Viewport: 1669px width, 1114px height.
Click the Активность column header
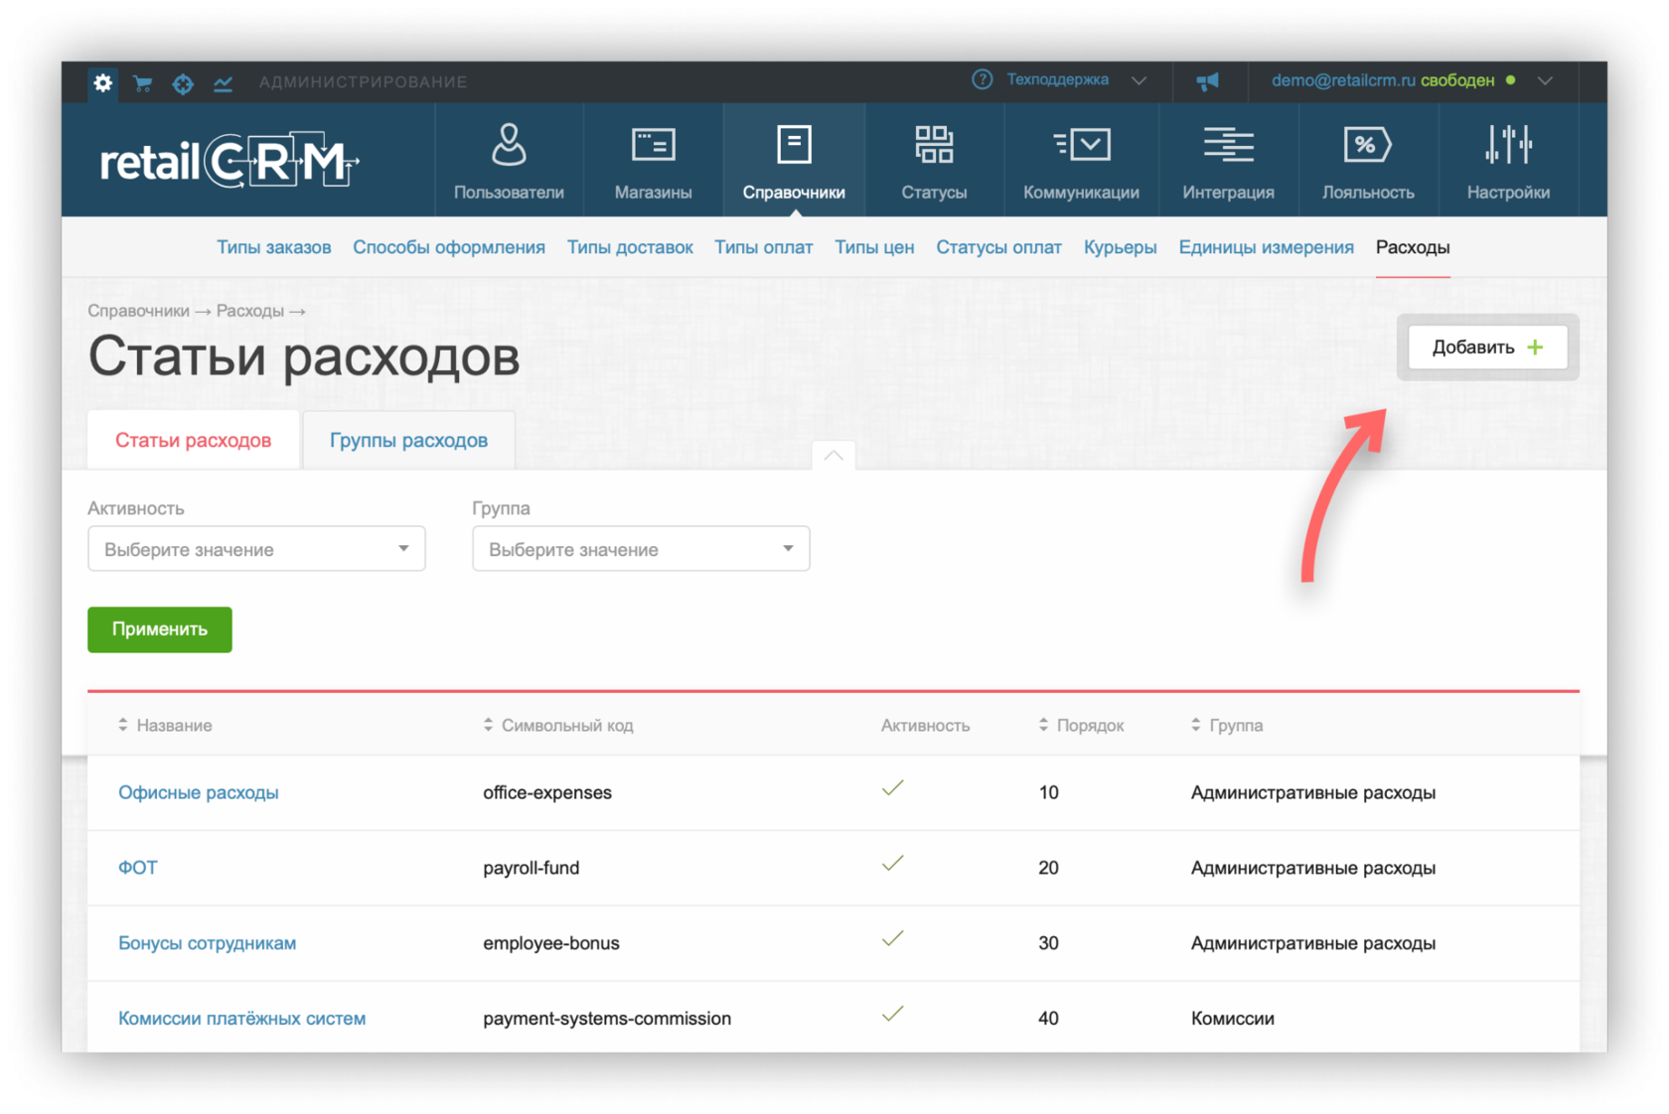[x=925, y=726]
